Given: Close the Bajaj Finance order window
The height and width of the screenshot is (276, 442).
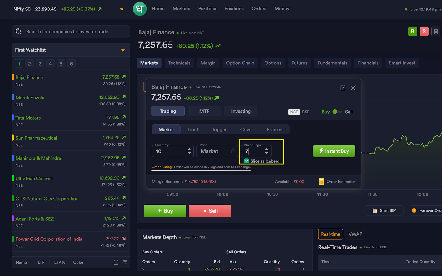Looking at the screenshot, I should 353,88.
